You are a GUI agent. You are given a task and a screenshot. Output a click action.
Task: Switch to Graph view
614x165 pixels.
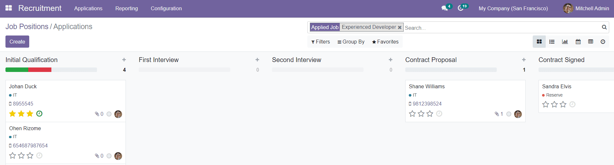tap(565, 42)
